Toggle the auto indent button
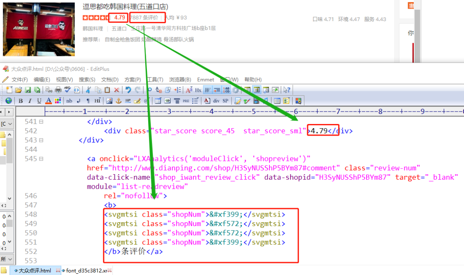The width and height of the screenshot is (464, 275). pos(217,90)
